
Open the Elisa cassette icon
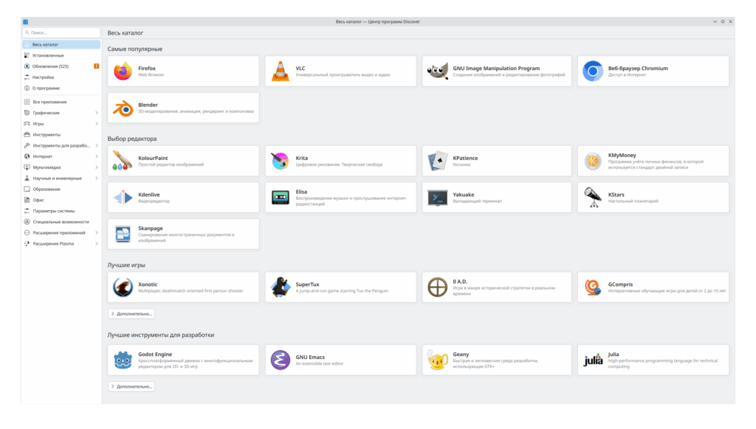[280, 198]
